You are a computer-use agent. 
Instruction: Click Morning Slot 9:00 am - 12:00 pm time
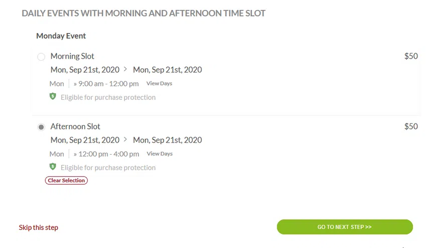(109, 84)
